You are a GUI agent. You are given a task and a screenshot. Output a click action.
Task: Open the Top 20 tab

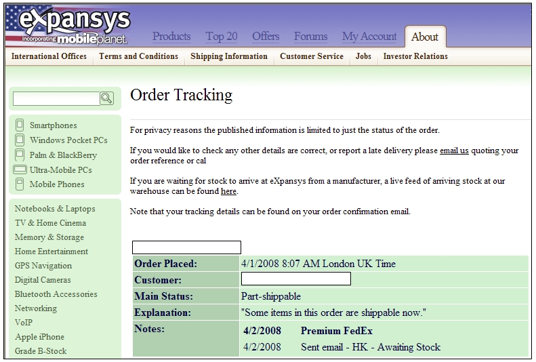[x=222, y=36]
